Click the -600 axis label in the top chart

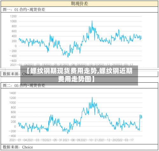pyautogui.click(x=13, y=61)
